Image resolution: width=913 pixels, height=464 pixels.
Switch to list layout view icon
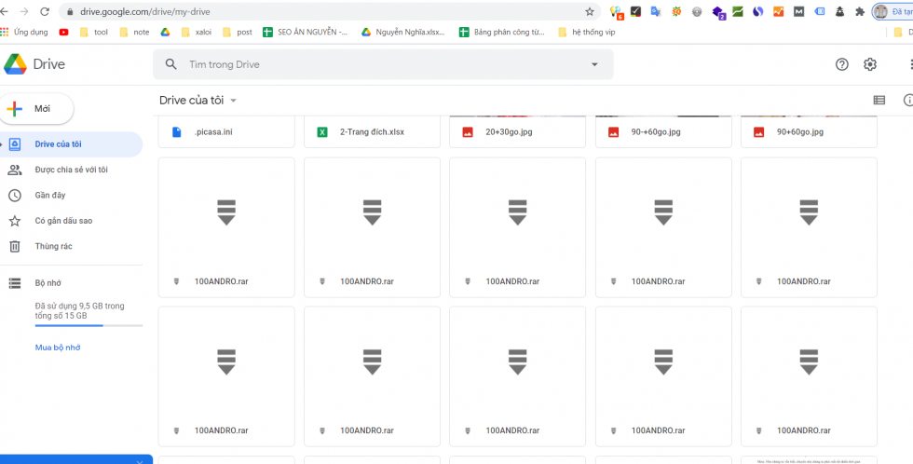[x=879, y=100]
